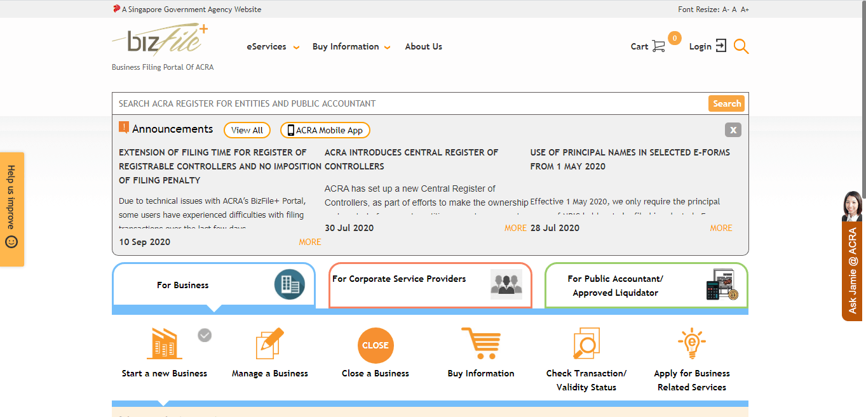Select the For Public Accountant/Approved Liquidator tab
This screenshot has height=417, width=866.
click(646, 285)
